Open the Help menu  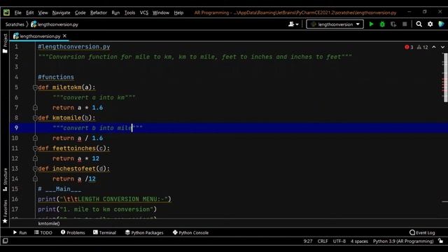tap(178, 13)
